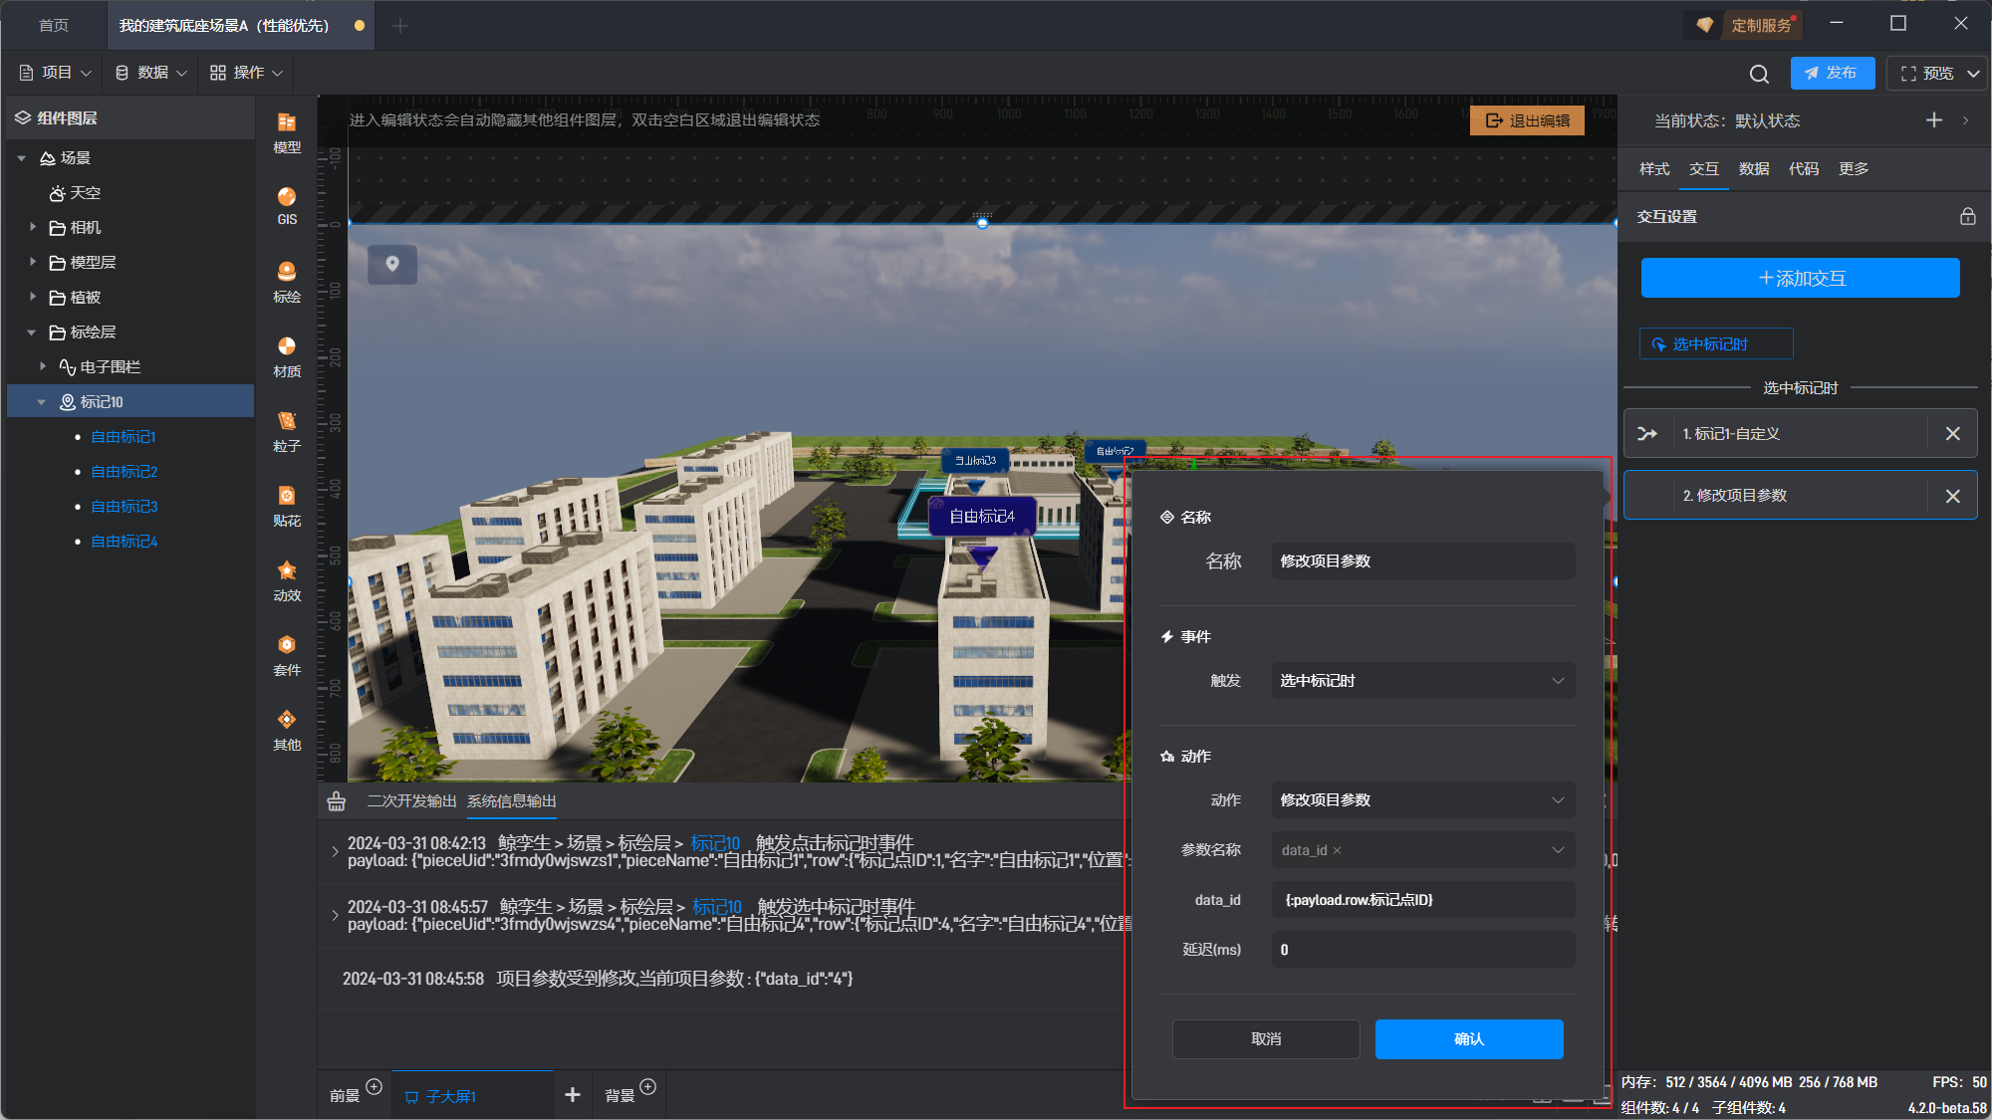The height and width of the screenshot is (1120, 1992).
Task: Click the search magnifier icon in toolbar
Action: [1759, 74]
